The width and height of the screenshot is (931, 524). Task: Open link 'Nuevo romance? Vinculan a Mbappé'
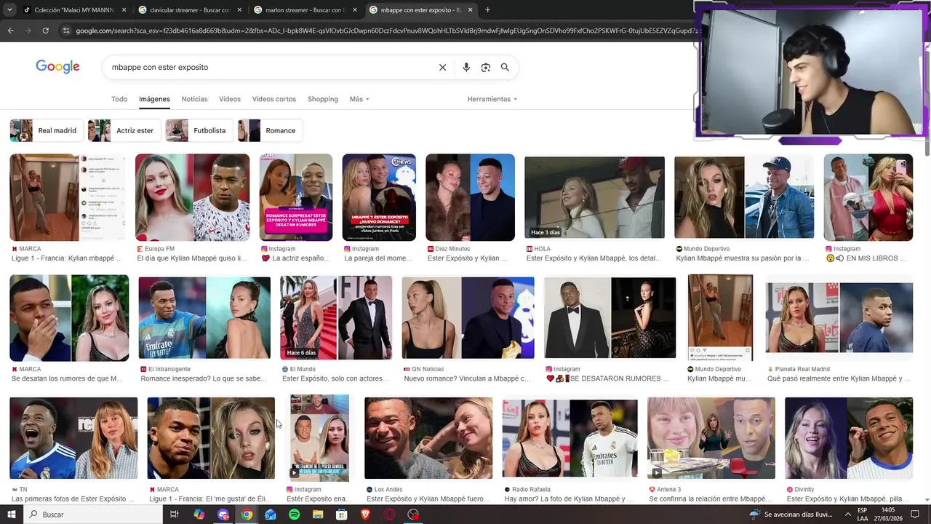[467, 378]
